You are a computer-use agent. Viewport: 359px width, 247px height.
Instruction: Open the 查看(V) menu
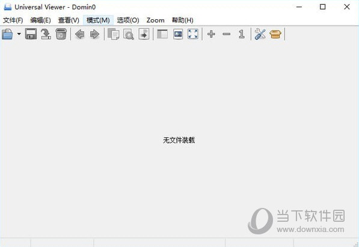(69, 20)
